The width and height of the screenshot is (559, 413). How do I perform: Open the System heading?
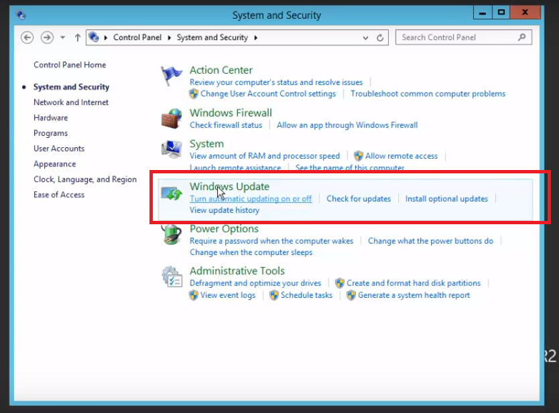(x=206, y=144)
